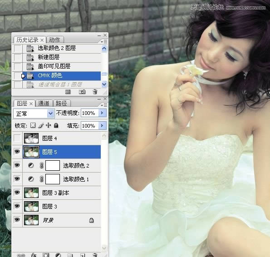Switch to the 动作 tab
The height and width of the screenshot is (257, 270).
click(x=55, y=40)
